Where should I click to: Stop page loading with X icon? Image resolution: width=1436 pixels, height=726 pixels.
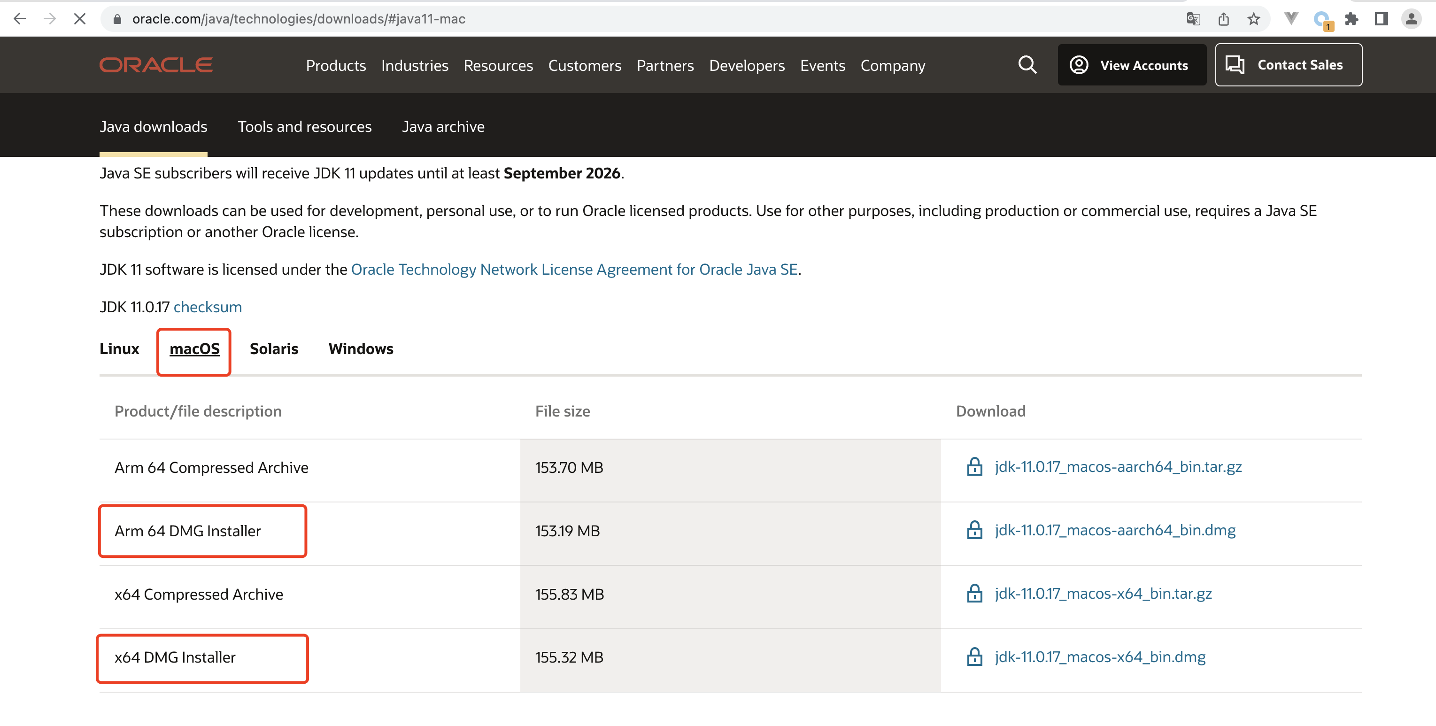pyautogui.click(x=80, y=19)
